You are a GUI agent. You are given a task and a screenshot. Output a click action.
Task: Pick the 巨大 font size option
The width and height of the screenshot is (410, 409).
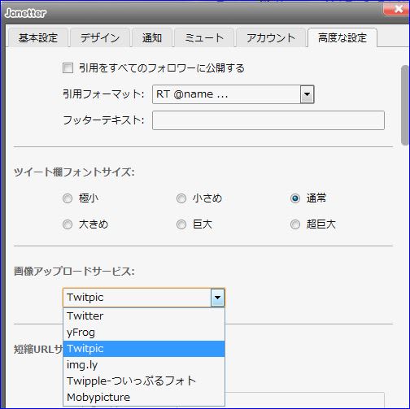point(181,224)
